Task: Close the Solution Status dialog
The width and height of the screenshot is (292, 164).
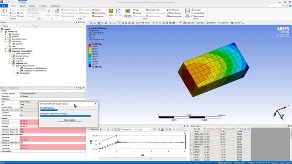Action: coord(95,103)
